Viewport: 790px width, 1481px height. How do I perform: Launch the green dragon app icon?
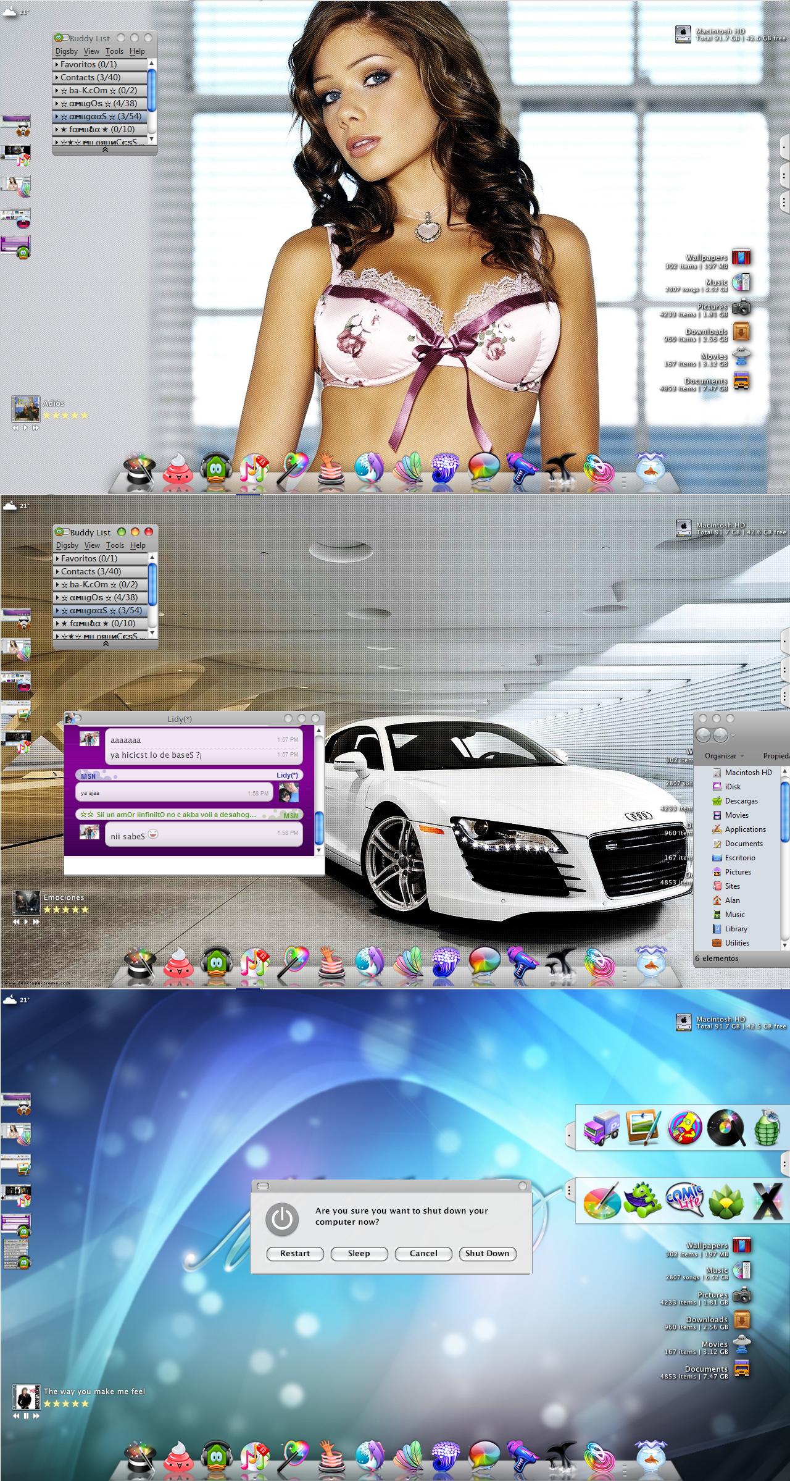click(642, 1201)
